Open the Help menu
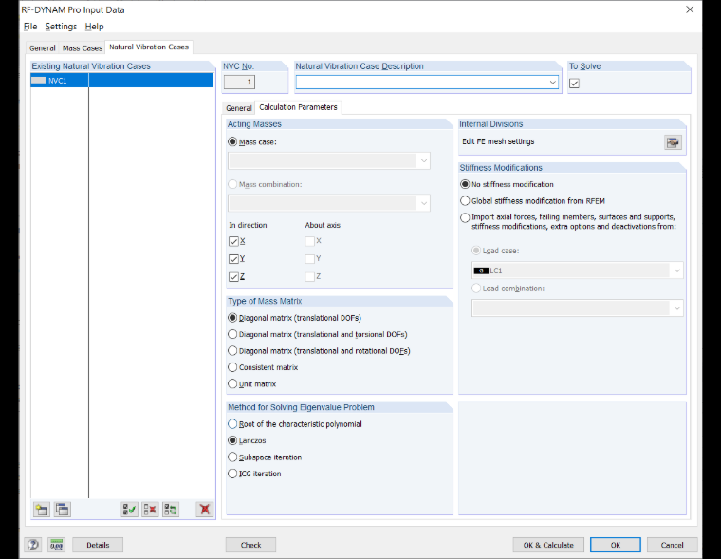The image size is (721, 559). (x=94, y=27)
